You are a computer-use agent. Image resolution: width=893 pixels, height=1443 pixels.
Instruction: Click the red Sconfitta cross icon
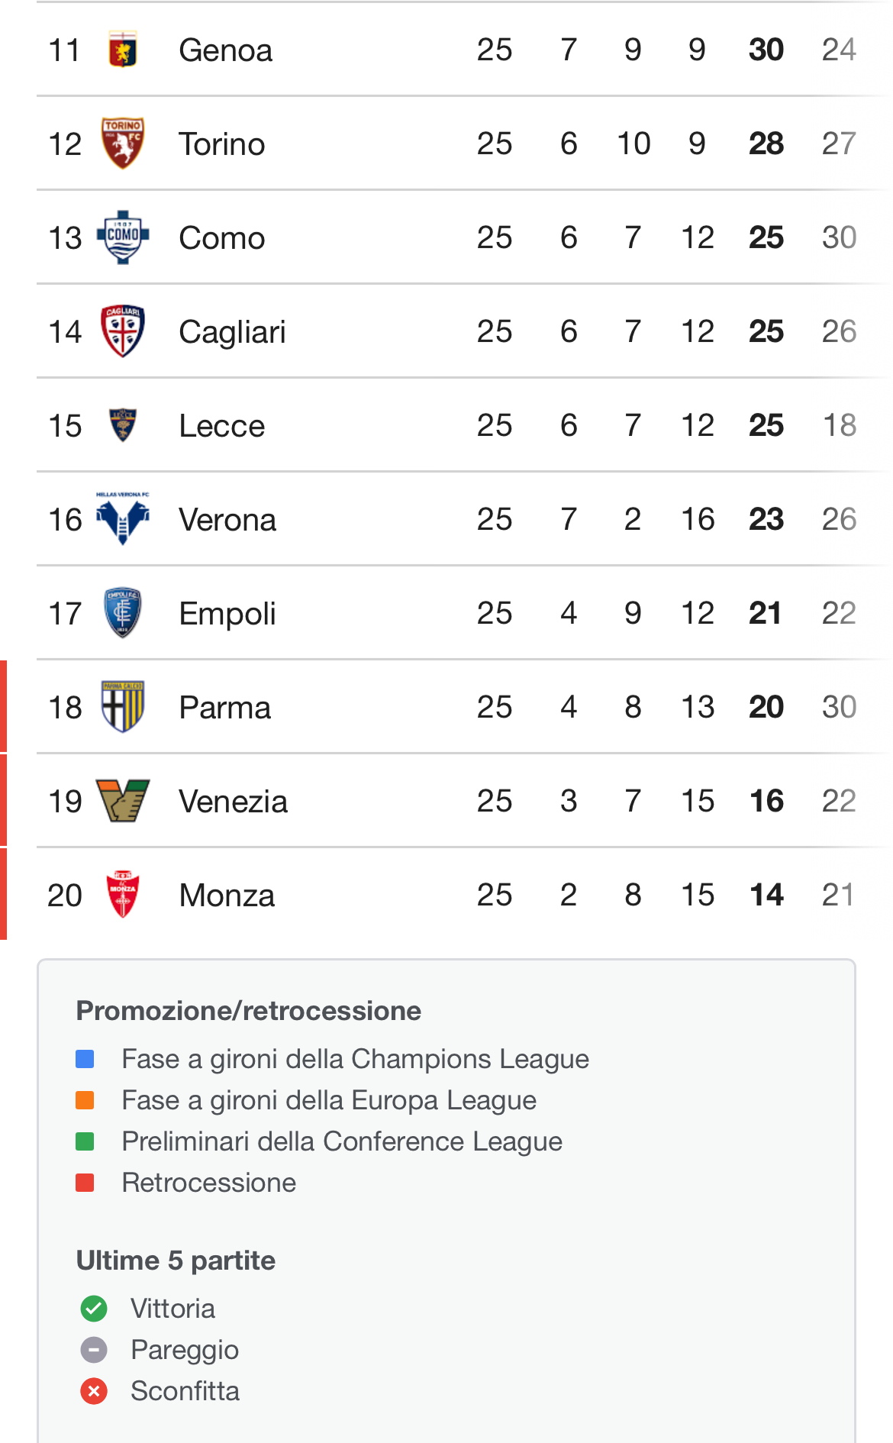94,1391
